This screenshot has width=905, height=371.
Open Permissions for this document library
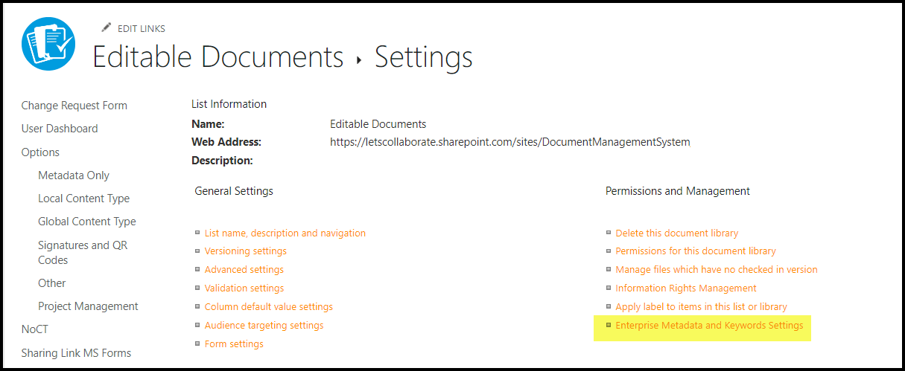(695, 251)
